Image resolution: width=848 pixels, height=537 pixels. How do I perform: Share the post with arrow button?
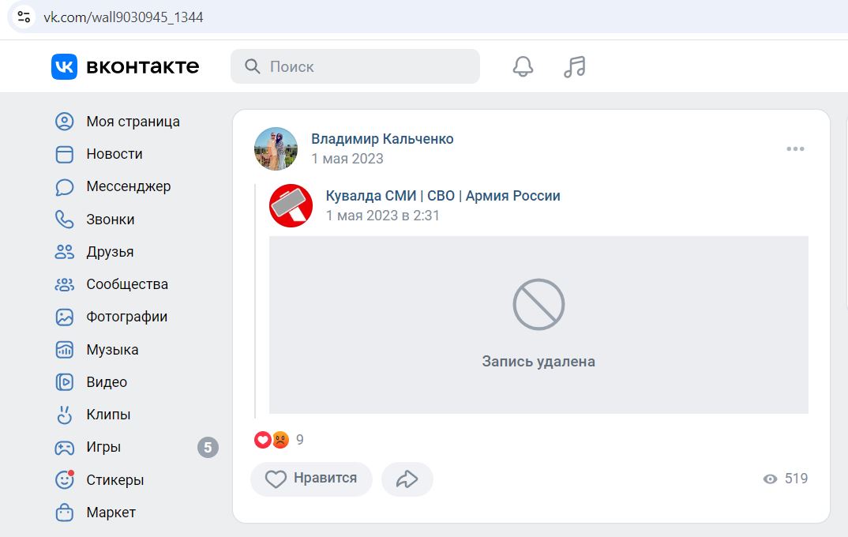[407, 479]
